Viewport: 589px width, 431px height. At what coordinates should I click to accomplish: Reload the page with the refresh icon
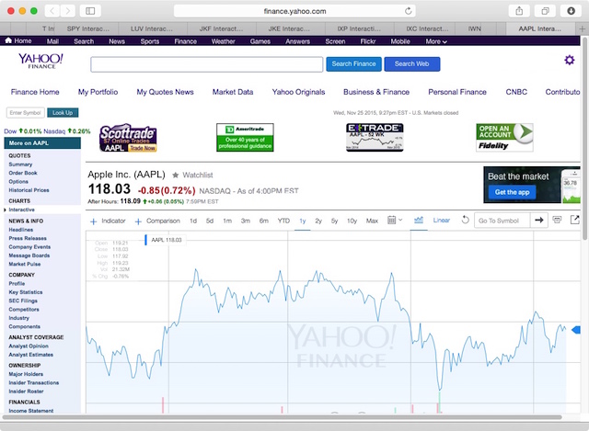pos(408,11)
